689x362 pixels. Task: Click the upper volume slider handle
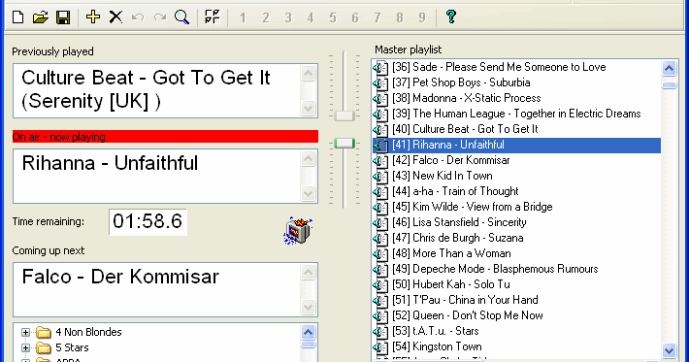pyautogui.click(x=344, y=116)
